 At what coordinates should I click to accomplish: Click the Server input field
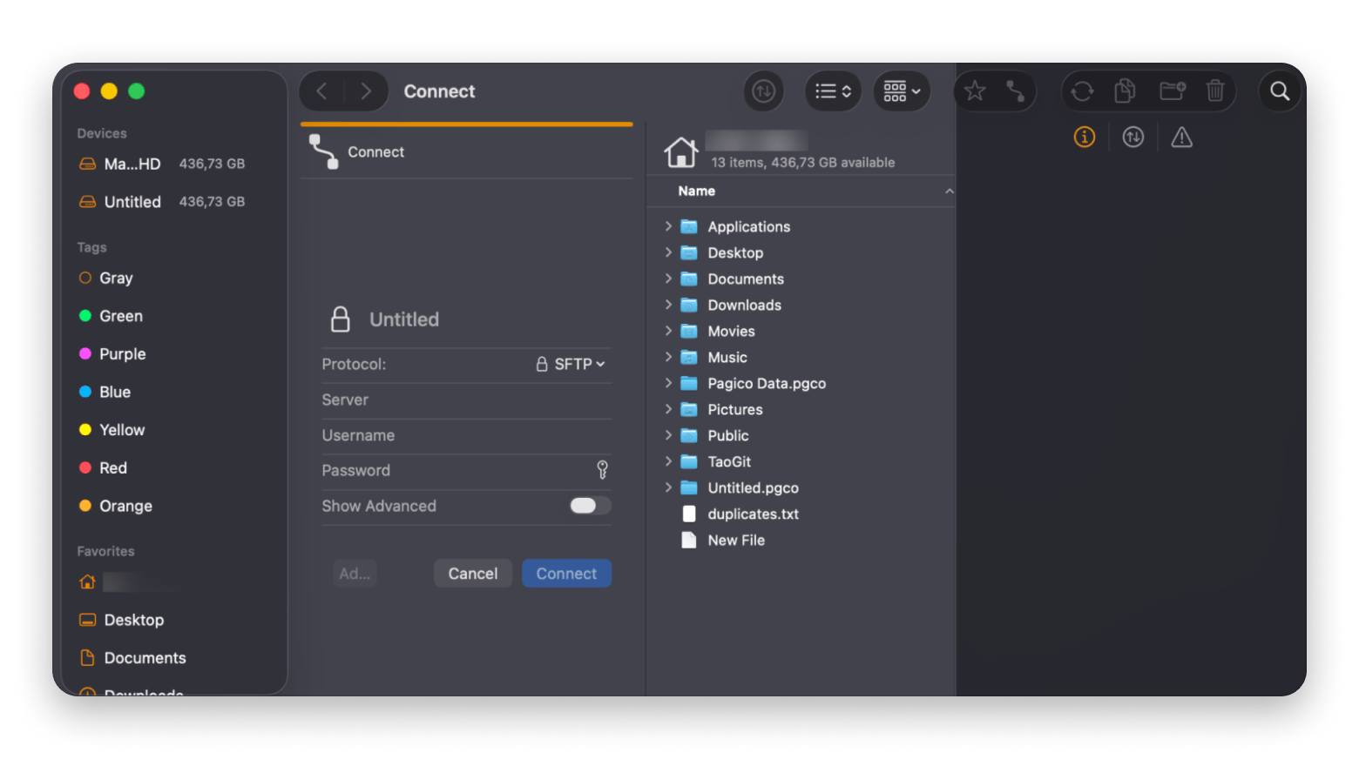(466, 400)
